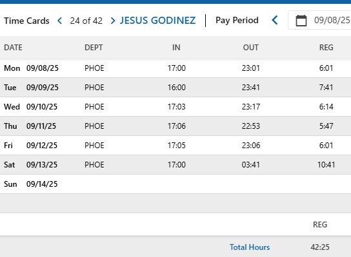Click Wednesday IN time 17:03

pyautogui.click(x=177, y=107)
